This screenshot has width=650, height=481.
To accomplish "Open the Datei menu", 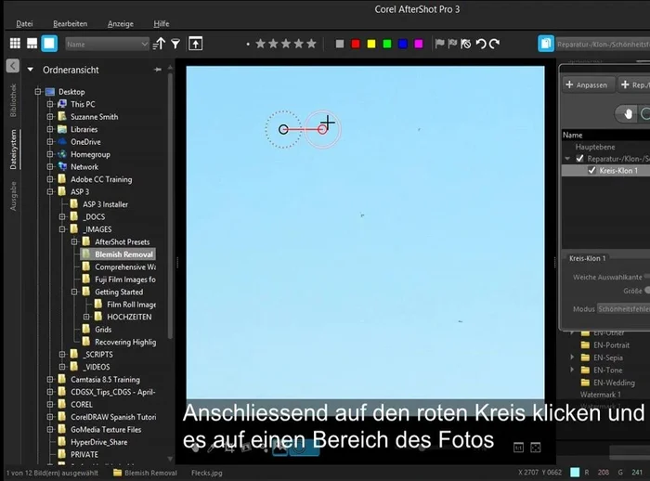I will [x=24, y=23].
